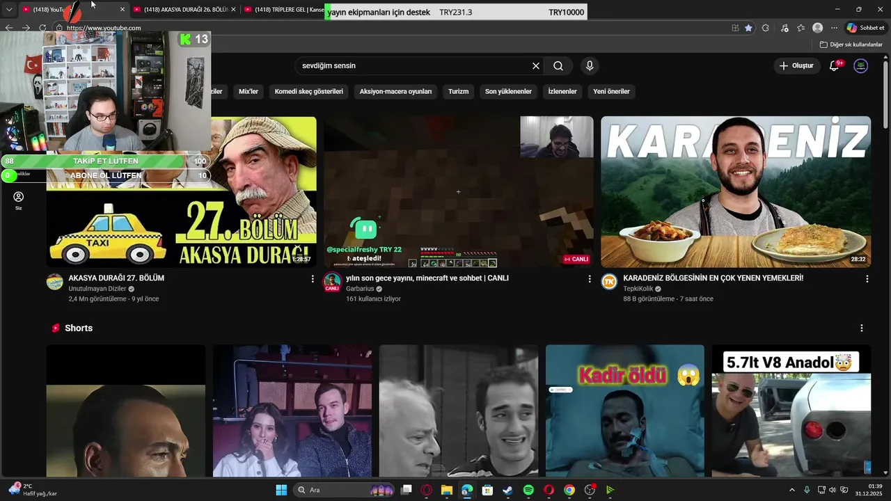Start voice search with the microphone icon
891x501 pixels.
590,66
